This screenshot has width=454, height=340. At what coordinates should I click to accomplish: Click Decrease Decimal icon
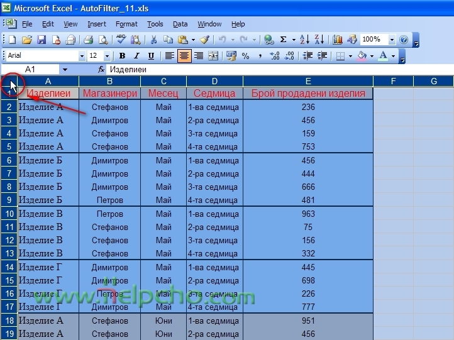click(289, 55)
